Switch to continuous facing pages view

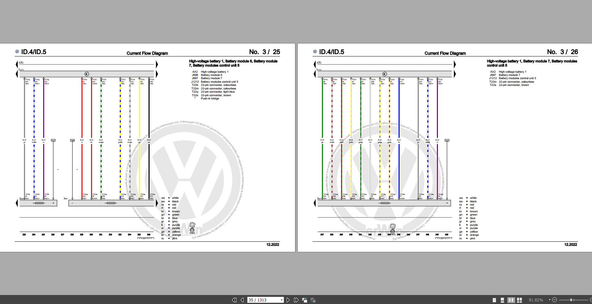point(519,300)
